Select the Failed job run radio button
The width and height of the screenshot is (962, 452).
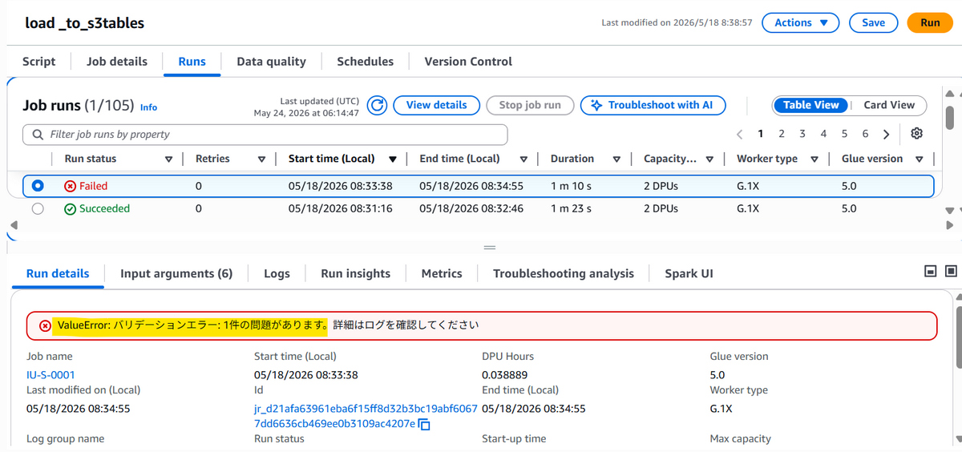point(38,186)
